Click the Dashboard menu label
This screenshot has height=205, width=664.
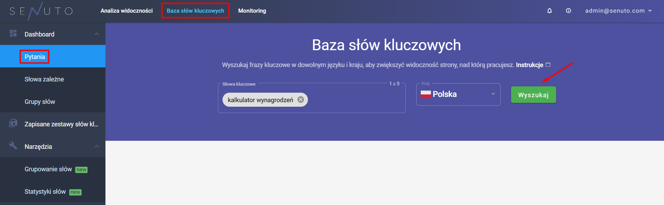coord(39,34)
